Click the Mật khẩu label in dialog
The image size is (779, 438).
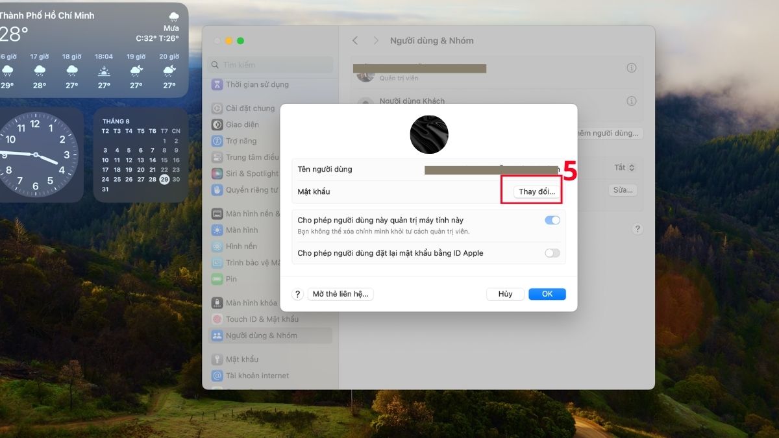[314, 192]
